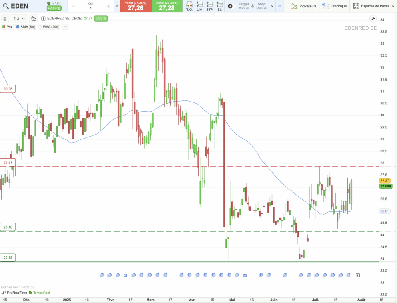Select the 27.87 price line label

pyautogui.click(x=8, y=163)
